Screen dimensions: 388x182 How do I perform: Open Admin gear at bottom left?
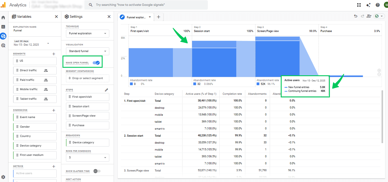[x=3, y=177]
